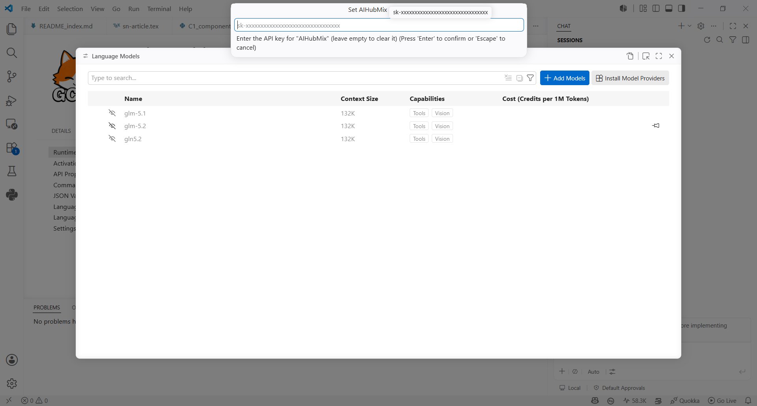Open the Manage gear in activity bar
757x406 pixels.
(12, 383)
